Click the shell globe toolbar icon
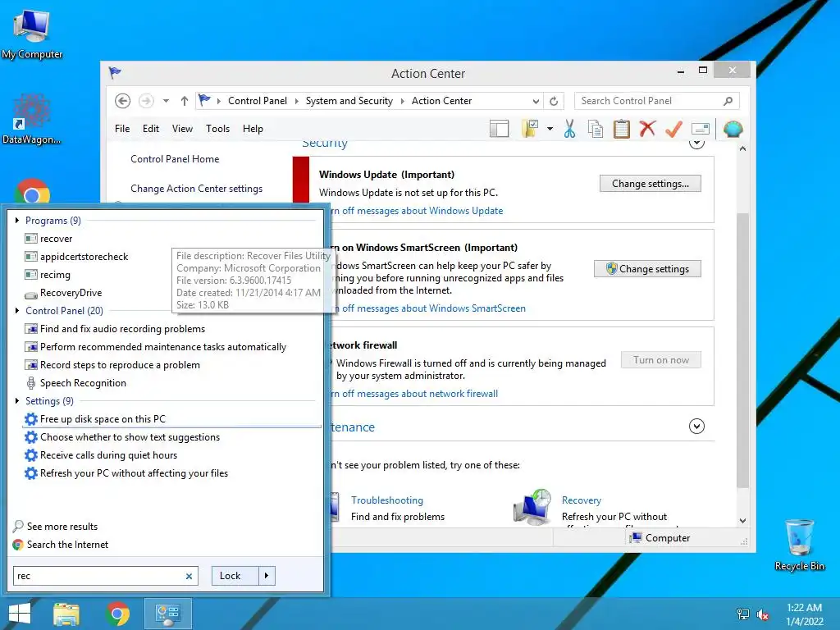Screen dimensions: 840x630 pos(733,129)
